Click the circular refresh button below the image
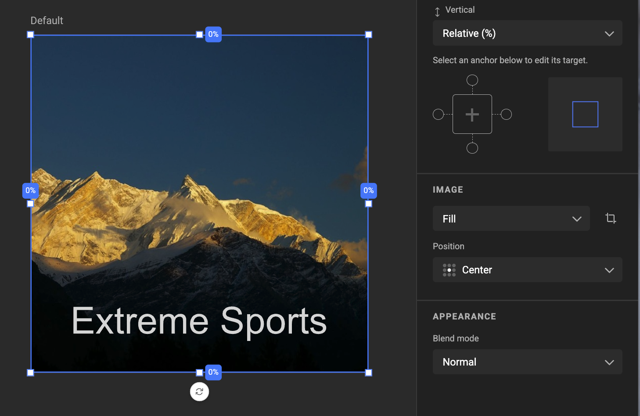The image size is (640, 416). [199, 392]
